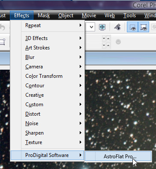
Task: Click the full-screen preview icon
Action: pyautogui.click(x=102, y=27)
